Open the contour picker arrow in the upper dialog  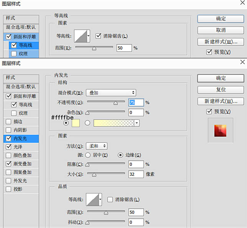89,36
